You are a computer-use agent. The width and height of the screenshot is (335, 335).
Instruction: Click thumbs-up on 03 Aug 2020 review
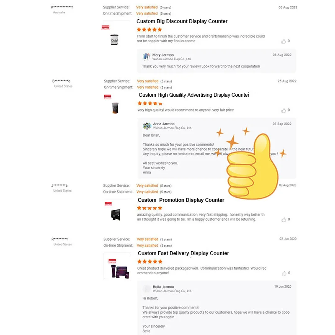pyautogui.click(x=283, y=219)
